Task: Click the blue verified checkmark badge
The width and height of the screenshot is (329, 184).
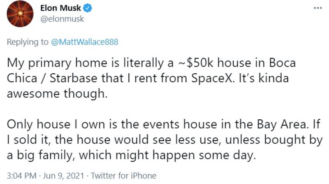Action: (88, 8)
